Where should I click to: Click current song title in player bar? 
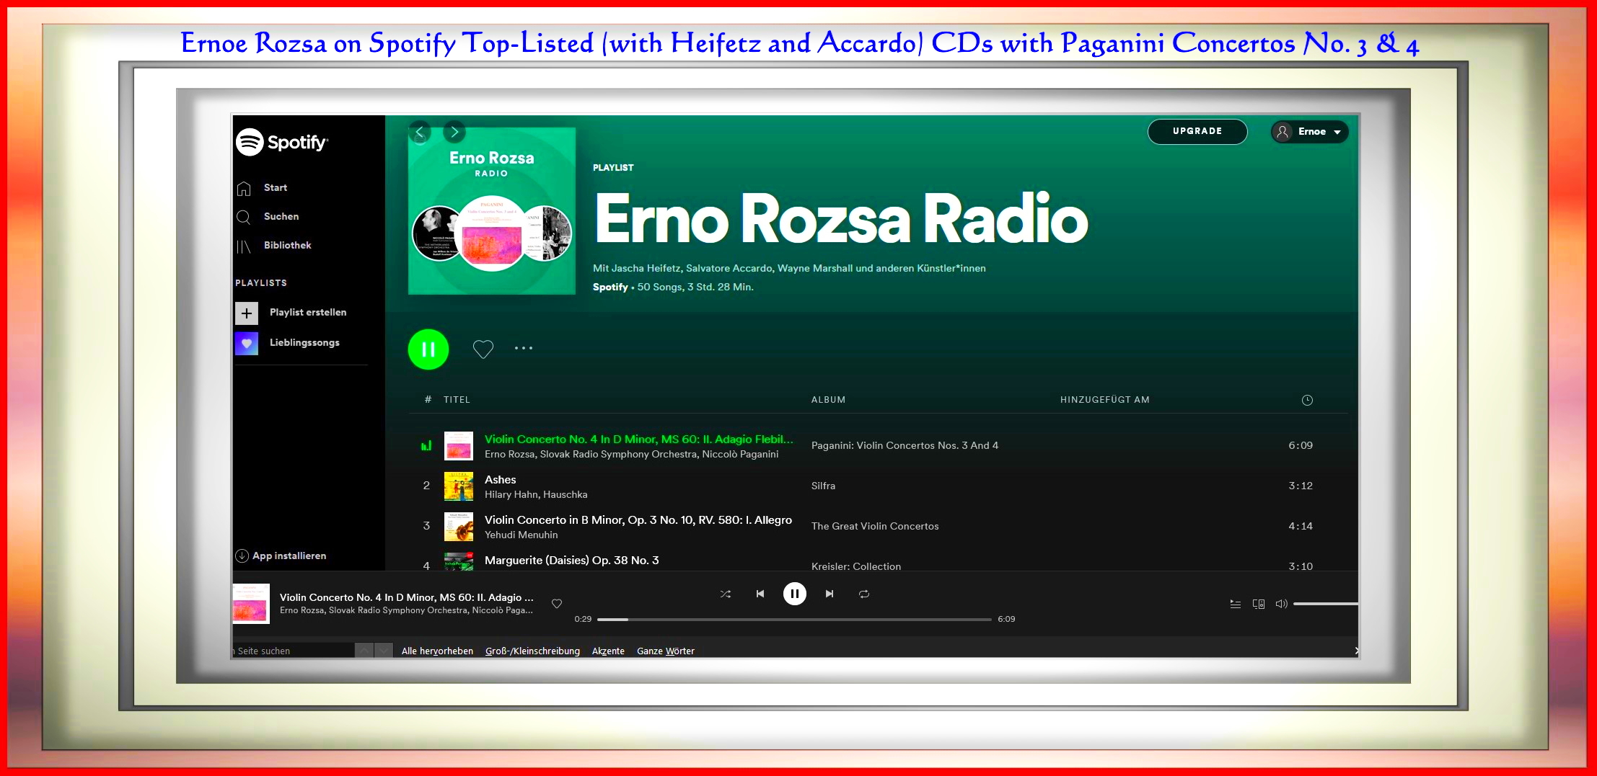[x=407, y=597]
